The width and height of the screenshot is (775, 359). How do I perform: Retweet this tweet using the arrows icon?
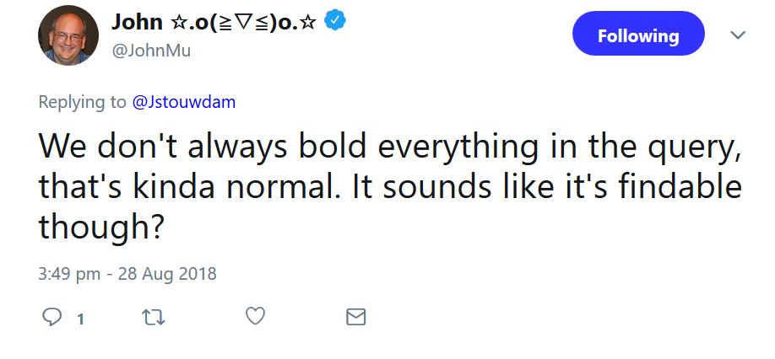click(x=153, y=317)
